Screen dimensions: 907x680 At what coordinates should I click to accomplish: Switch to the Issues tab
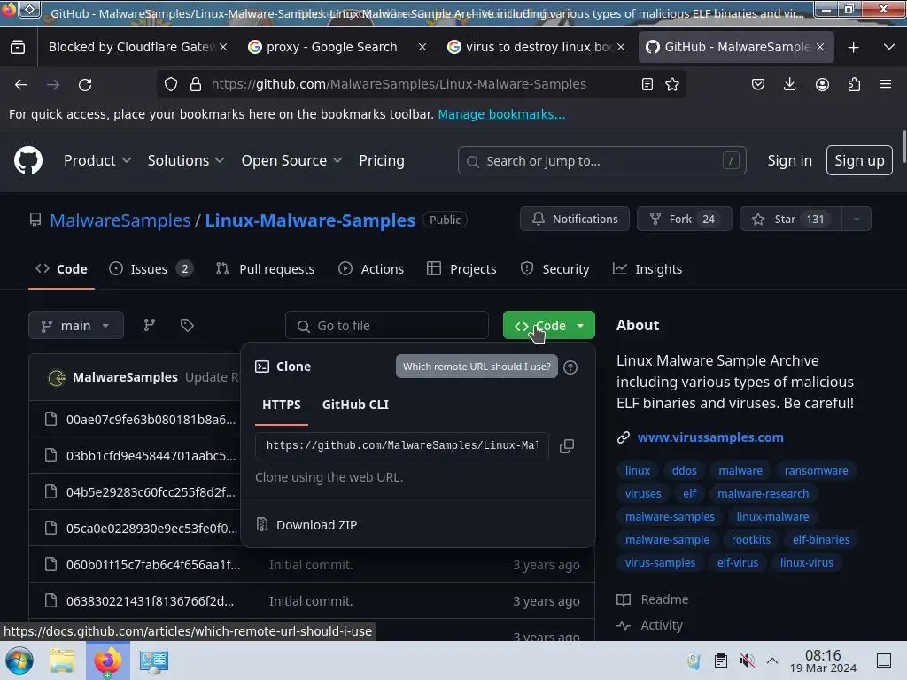[x=151, y=269]
